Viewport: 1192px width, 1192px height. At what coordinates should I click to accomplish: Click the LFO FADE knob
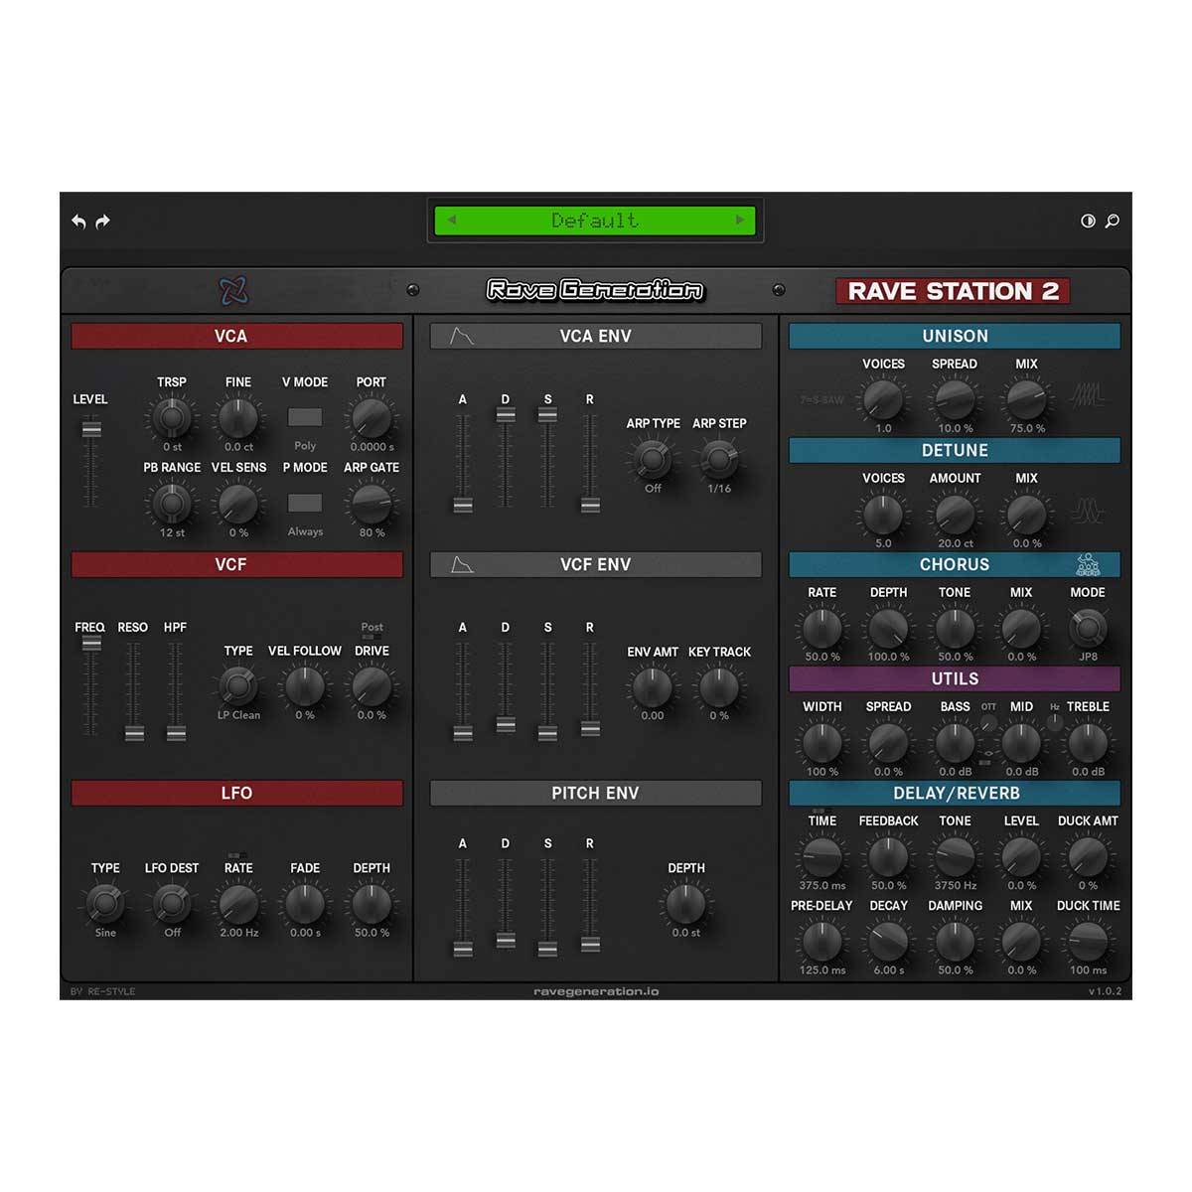pos(305,903)
